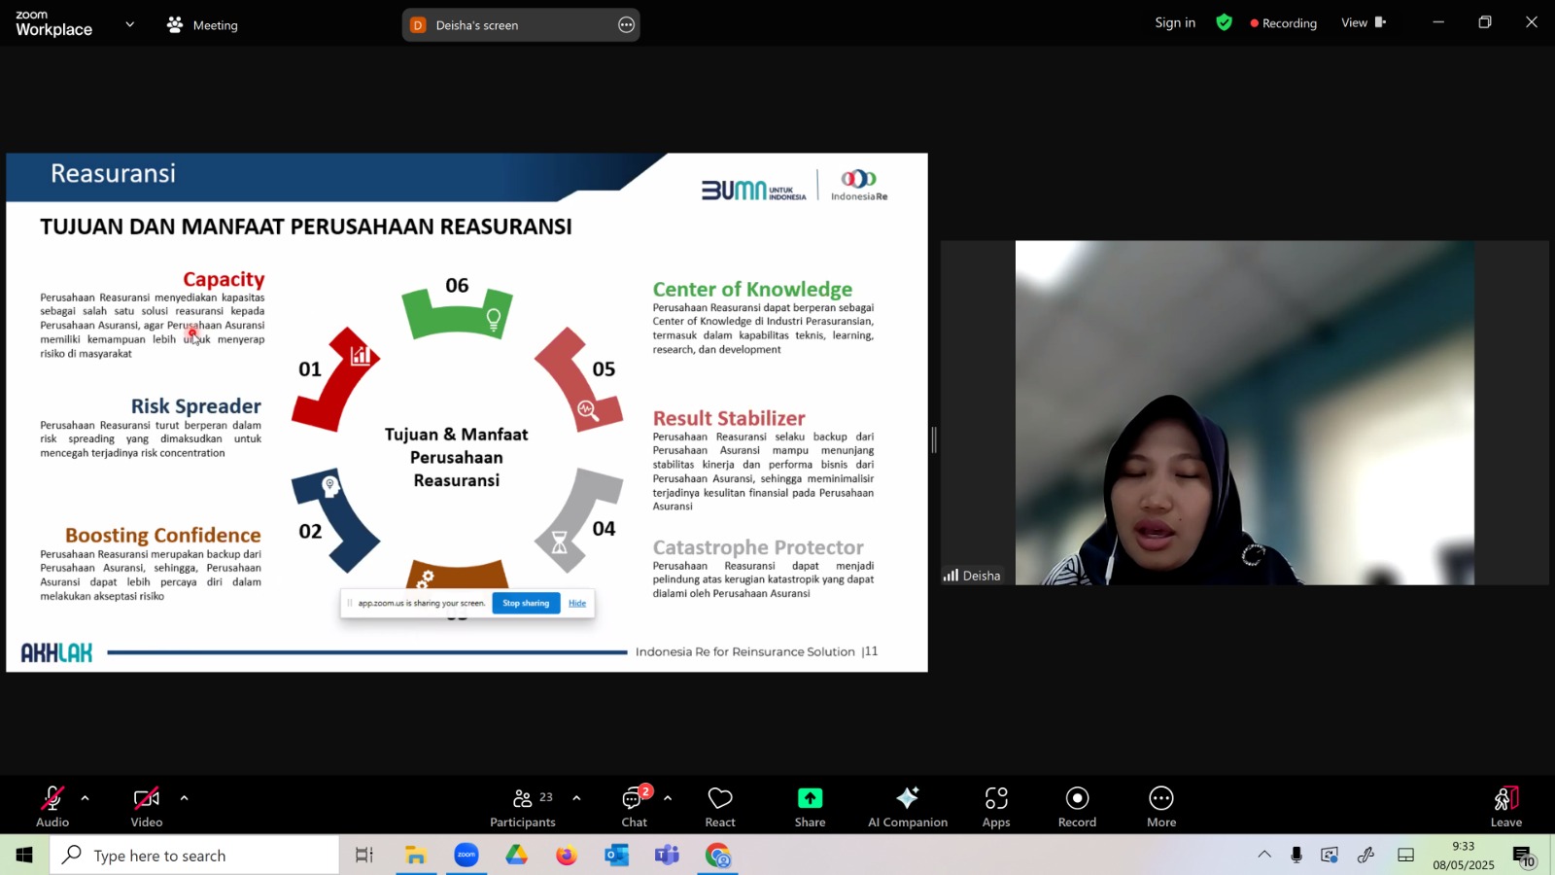Hide the screen sharing notification
This screenshot has height=875, width=1555.
(x=577, y=603)
